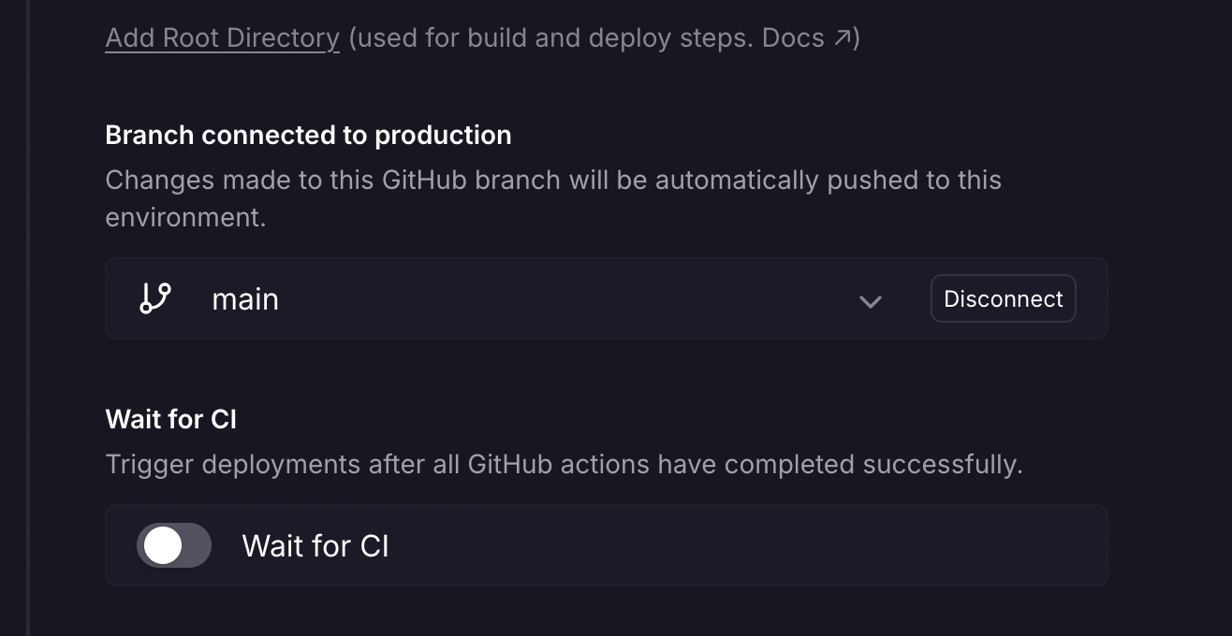
Task: Enable the Wait for CI switch
Action: (174, 545)
